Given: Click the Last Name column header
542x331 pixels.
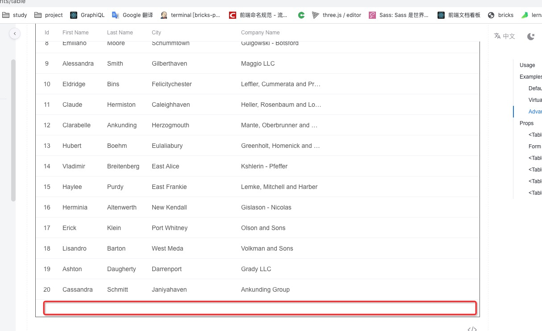Looking at the screenshot, I should 120,33.
